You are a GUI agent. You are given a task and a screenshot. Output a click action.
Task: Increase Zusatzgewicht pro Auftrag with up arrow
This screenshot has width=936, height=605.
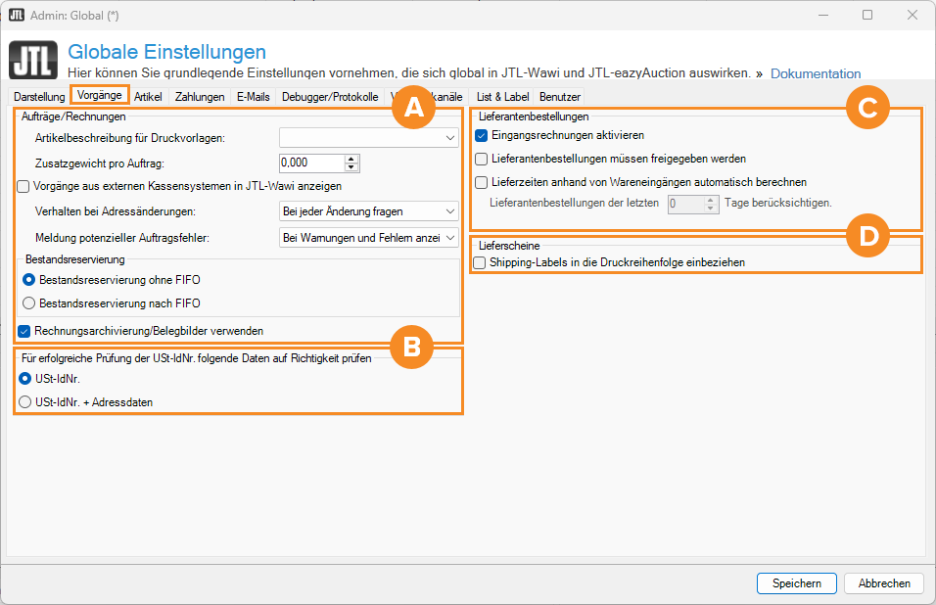point(352,159)
